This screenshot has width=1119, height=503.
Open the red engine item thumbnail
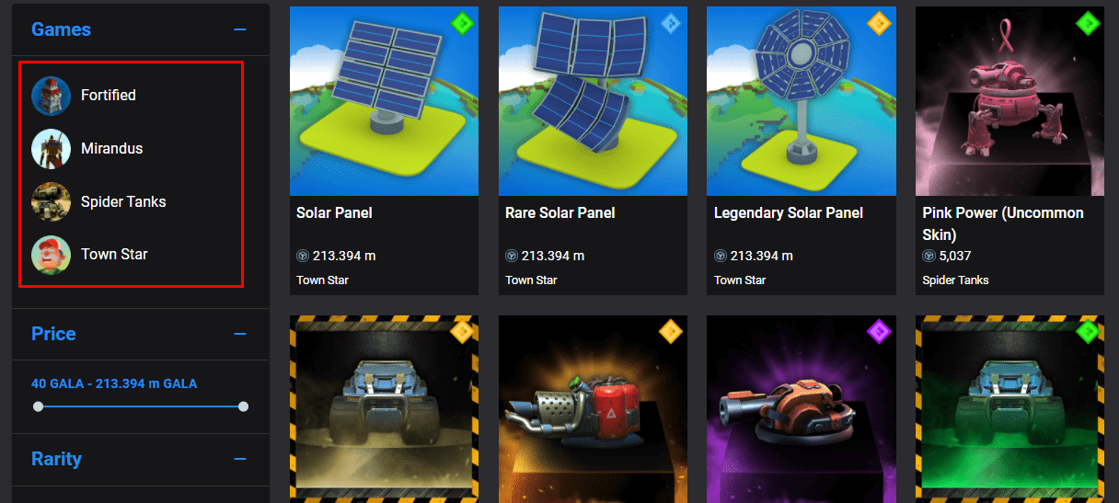point(593,409)
